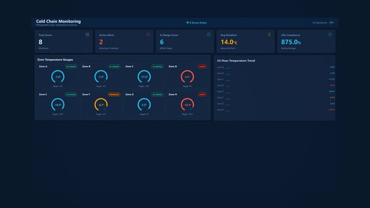Click the '24h Compliance' card title
This screenshot has height=208, width=370.
(x=290, y=35)
